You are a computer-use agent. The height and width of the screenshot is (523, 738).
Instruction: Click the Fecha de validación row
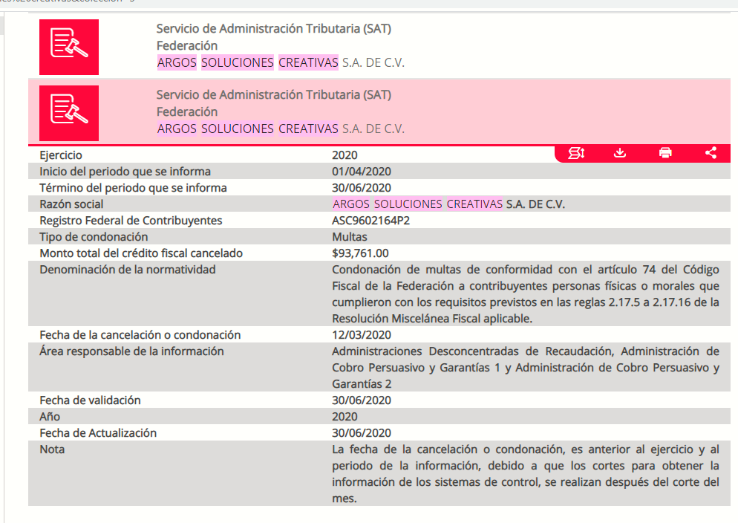(x=379, y=400)
